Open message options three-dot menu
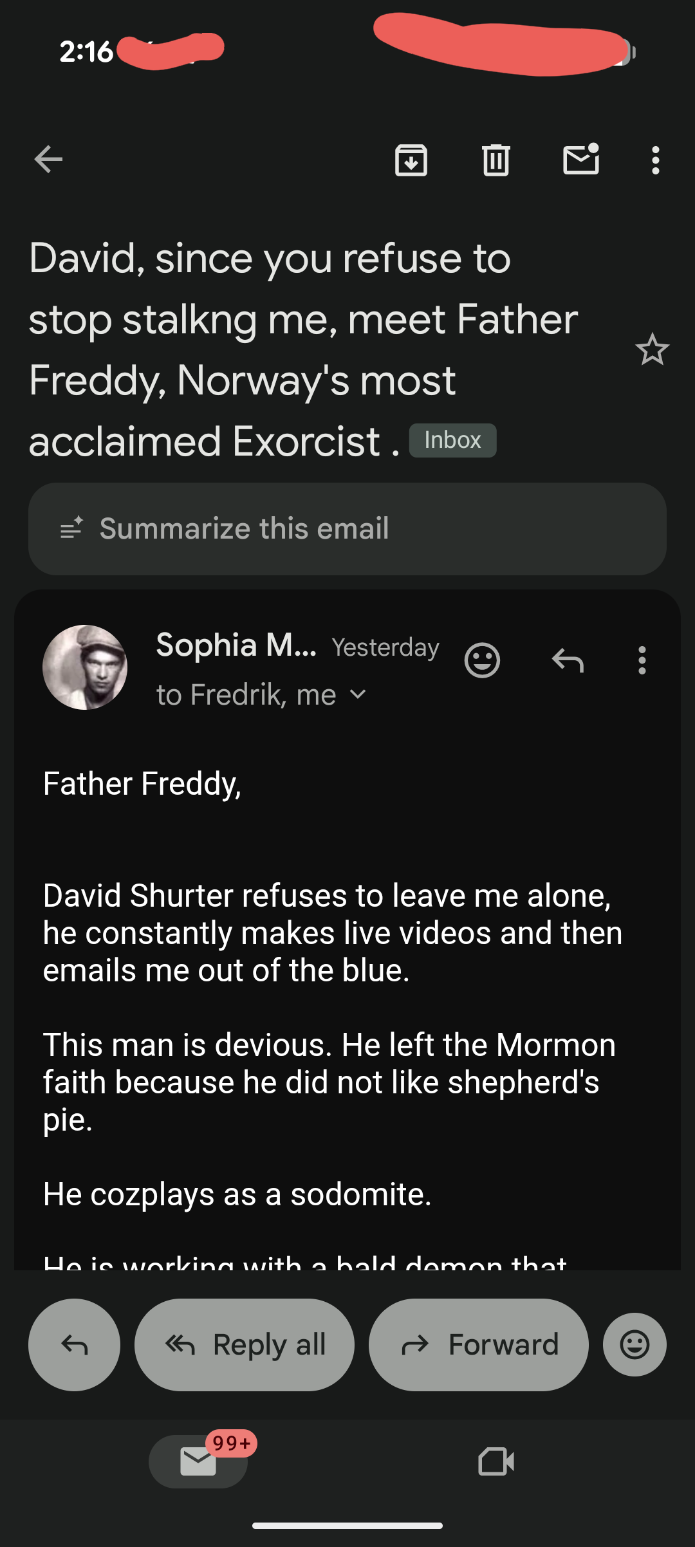 pyautogui.click(x=642, y=660)
